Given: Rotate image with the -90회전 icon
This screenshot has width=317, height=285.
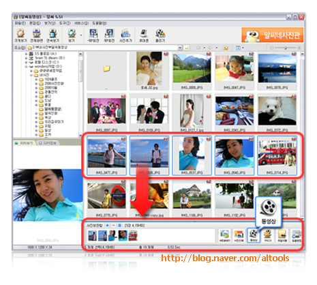Looking at the screenshot, I should click(93, 35).
